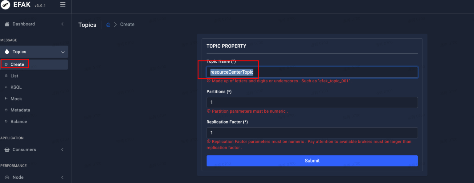
Task: Open the topic List menu item
Action: (x=14, y=76)
